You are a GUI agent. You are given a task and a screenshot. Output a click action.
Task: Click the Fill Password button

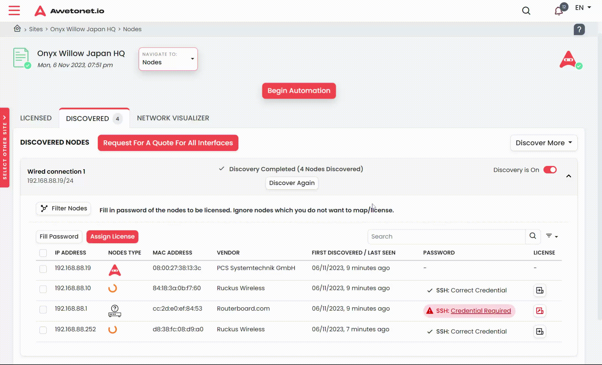point(59,236)
